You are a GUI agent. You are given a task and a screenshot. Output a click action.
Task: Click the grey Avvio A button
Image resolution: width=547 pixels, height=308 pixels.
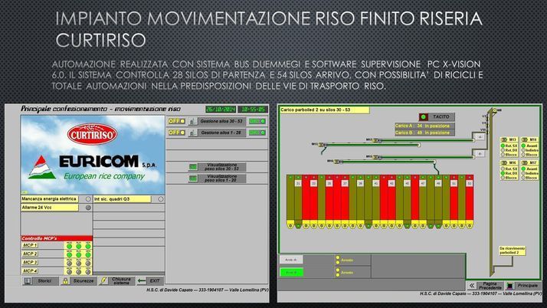coord(291,260)
